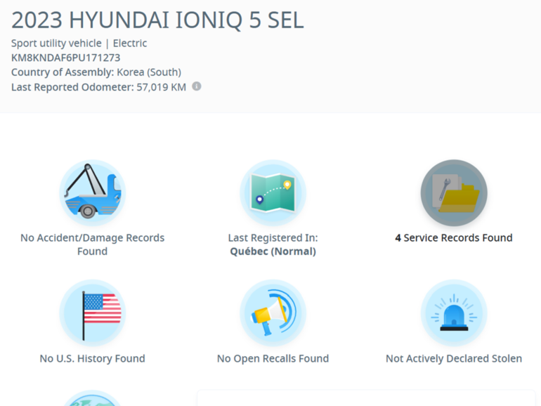Click 'No Open Recalls Found' label

click(x=273, y=358)
